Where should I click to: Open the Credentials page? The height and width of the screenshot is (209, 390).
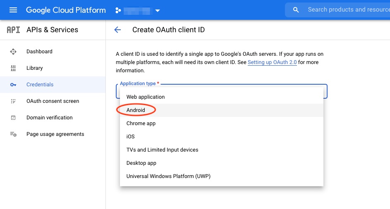(x=40, y=85)
